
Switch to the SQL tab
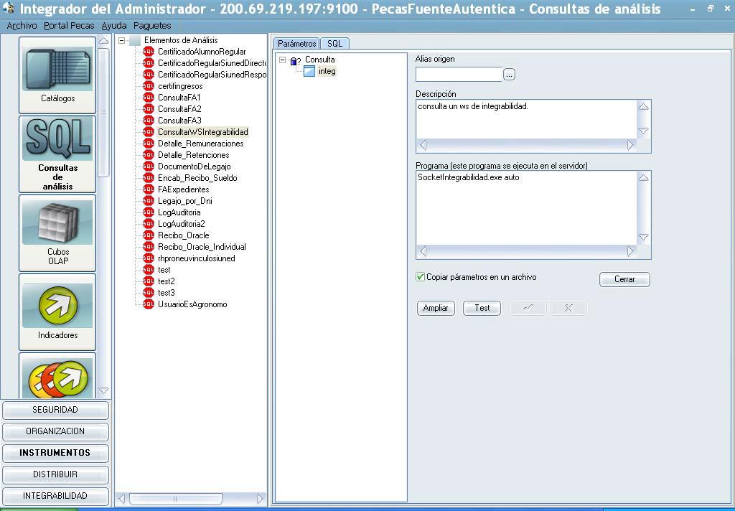click(x=334, y=44)
